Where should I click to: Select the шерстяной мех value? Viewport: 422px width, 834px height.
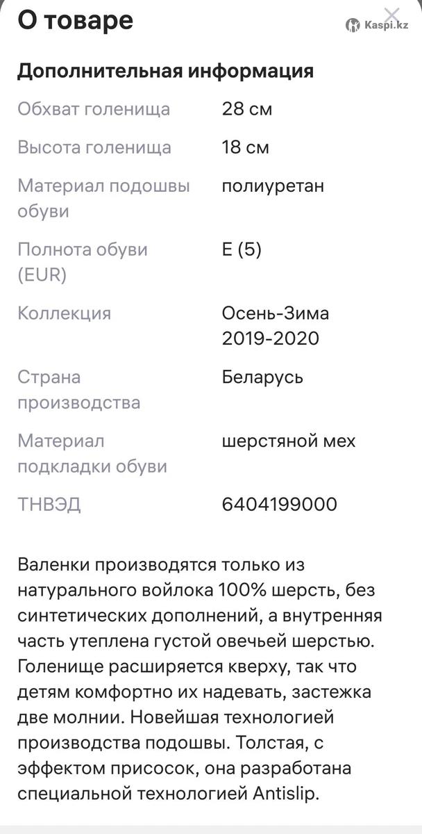click(289, 441)
